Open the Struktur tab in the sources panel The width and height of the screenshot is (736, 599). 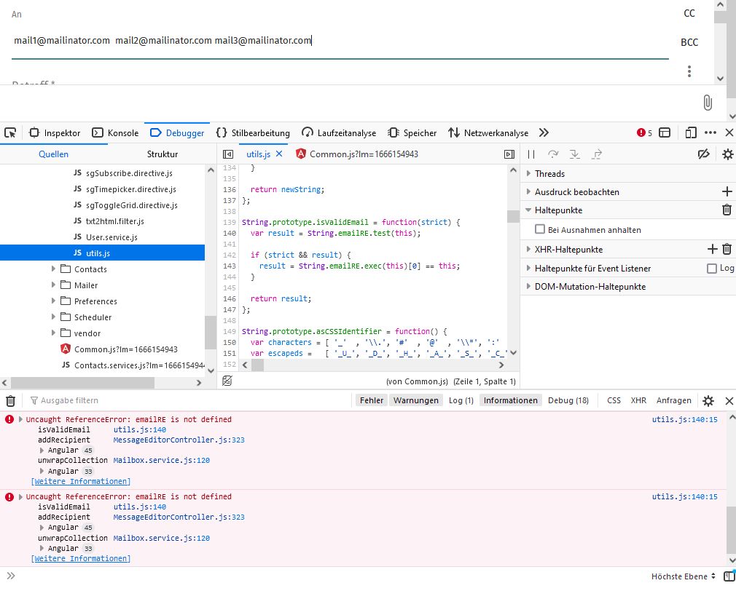(x=162, y=154)
